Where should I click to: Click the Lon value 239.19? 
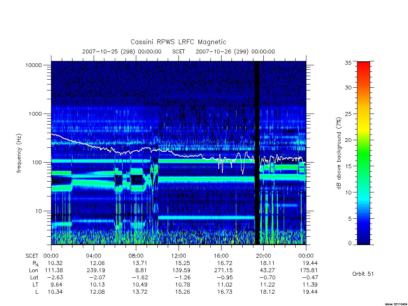click(x=96, y=271)
